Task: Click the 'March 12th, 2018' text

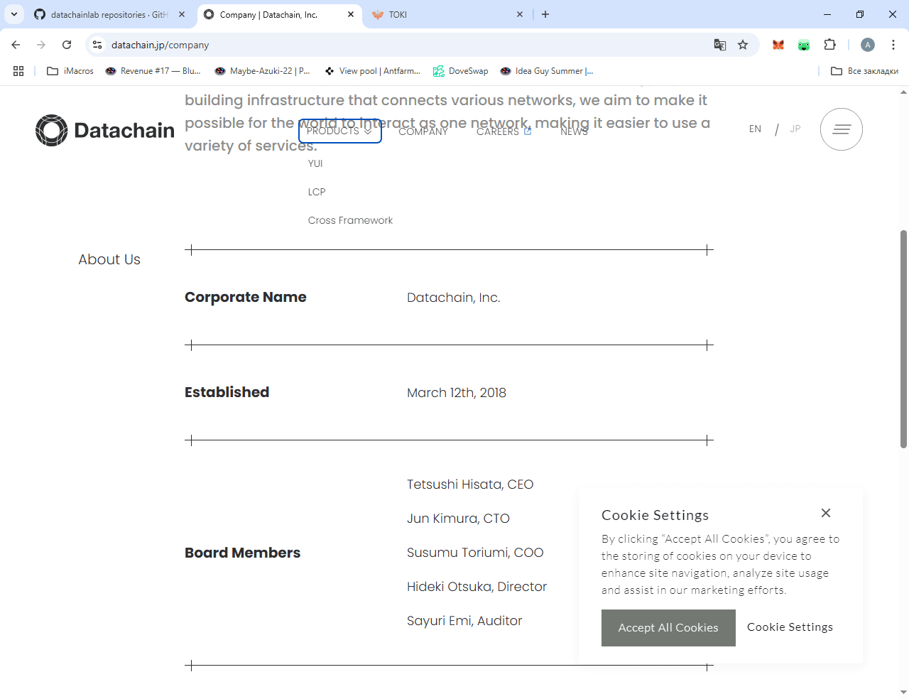Action: tap(457, 393)
